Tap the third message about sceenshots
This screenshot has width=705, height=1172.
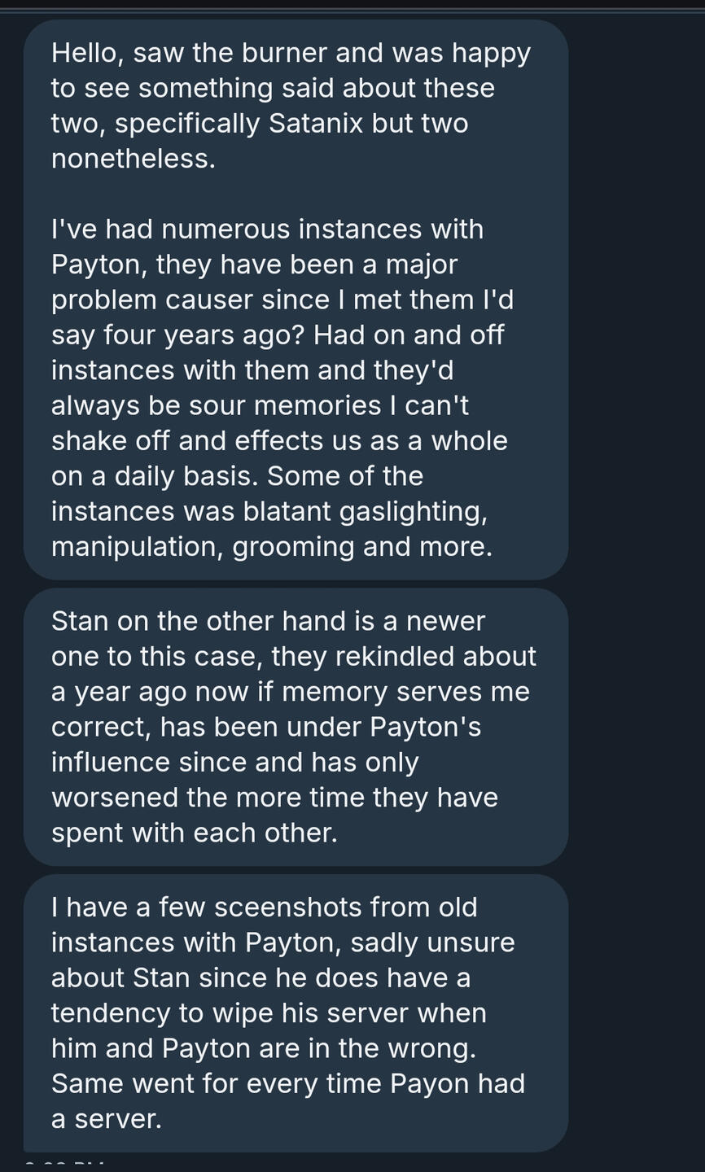coord(296,1012)
